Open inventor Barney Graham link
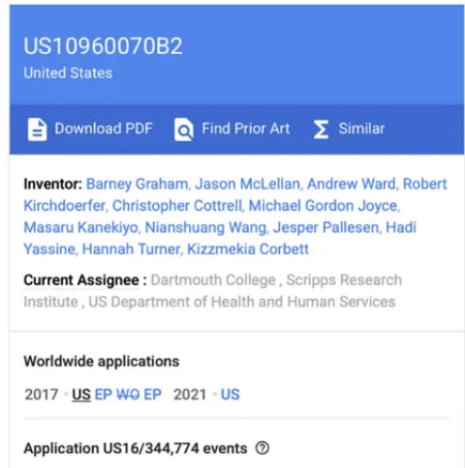This screenshot has height=468, width=465. click(137, 184)
